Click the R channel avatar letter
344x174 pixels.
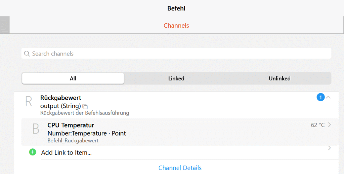pyautogui.click(x=29, y=102)
